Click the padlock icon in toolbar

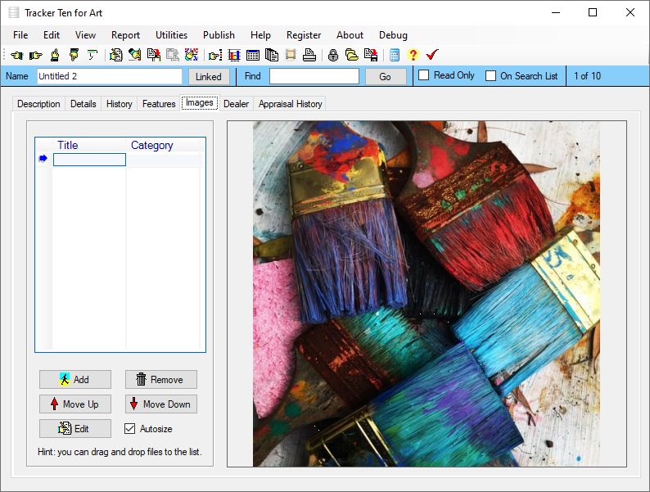(x=332, y=56)
